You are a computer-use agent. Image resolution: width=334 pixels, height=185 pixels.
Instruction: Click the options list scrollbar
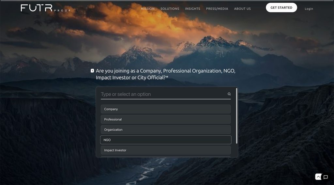pos(237,116)
